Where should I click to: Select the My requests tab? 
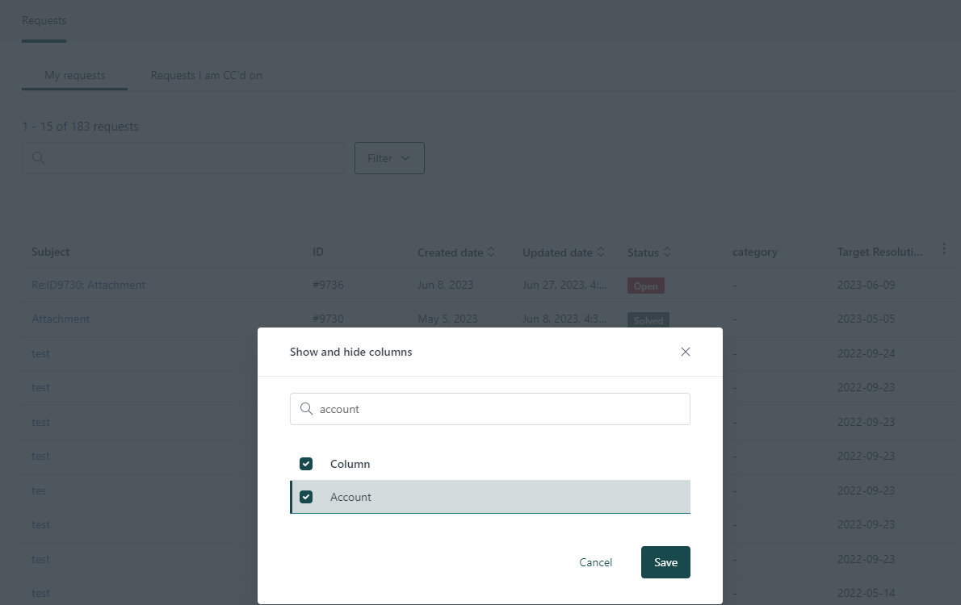pyautogui.click(x=74, y=75)
